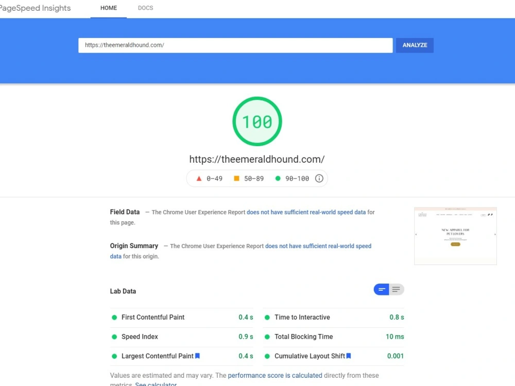Viewport: 515px width, 386px height.
Task: Click green status dot for Time to Interactive
Action: [267, 318]
